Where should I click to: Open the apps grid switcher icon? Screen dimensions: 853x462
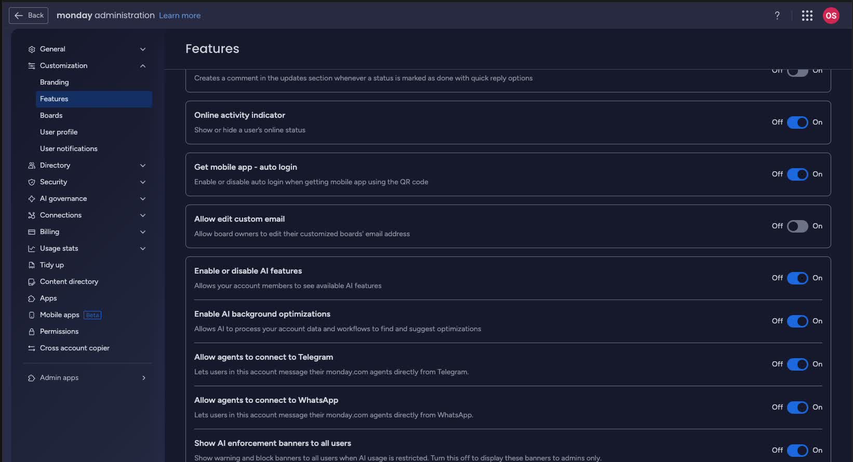[x=807, y=16]
